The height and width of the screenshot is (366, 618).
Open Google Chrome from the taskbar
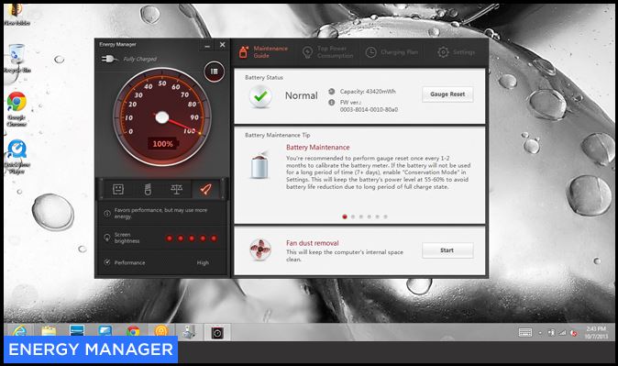pos(133,332)
